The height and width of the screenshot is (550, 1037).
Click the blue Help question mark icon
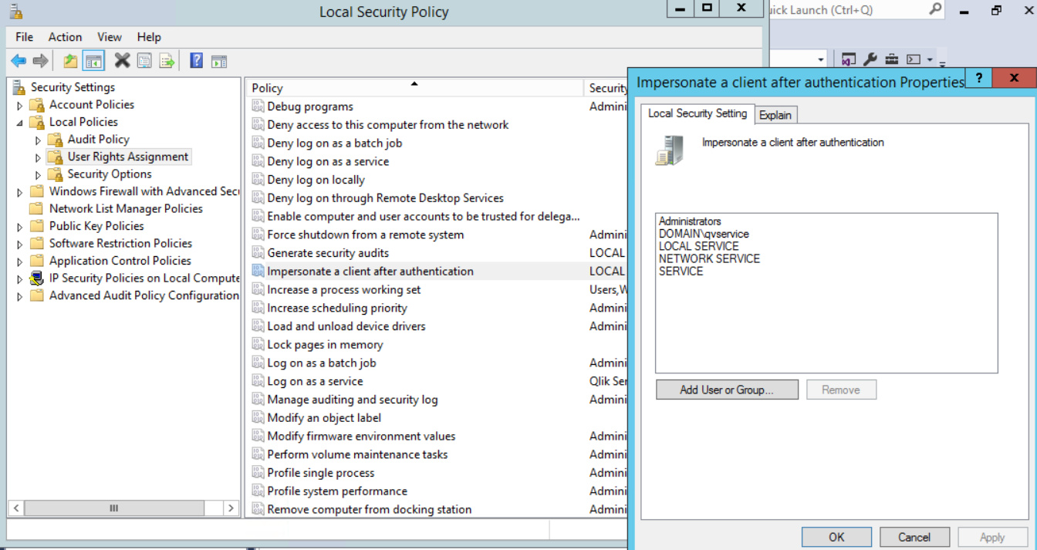point(196,61)
